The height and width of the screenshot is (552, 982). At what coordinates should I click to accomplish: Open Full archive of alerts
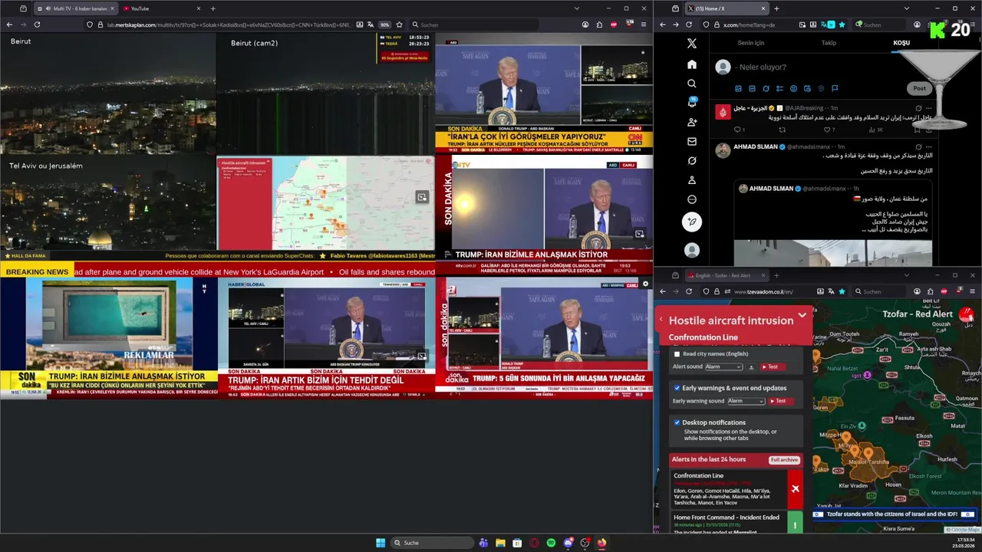click(785, 460)
